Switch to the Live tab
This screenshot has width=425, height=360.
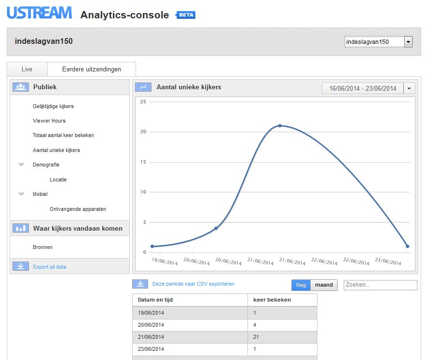click(27, 69)
